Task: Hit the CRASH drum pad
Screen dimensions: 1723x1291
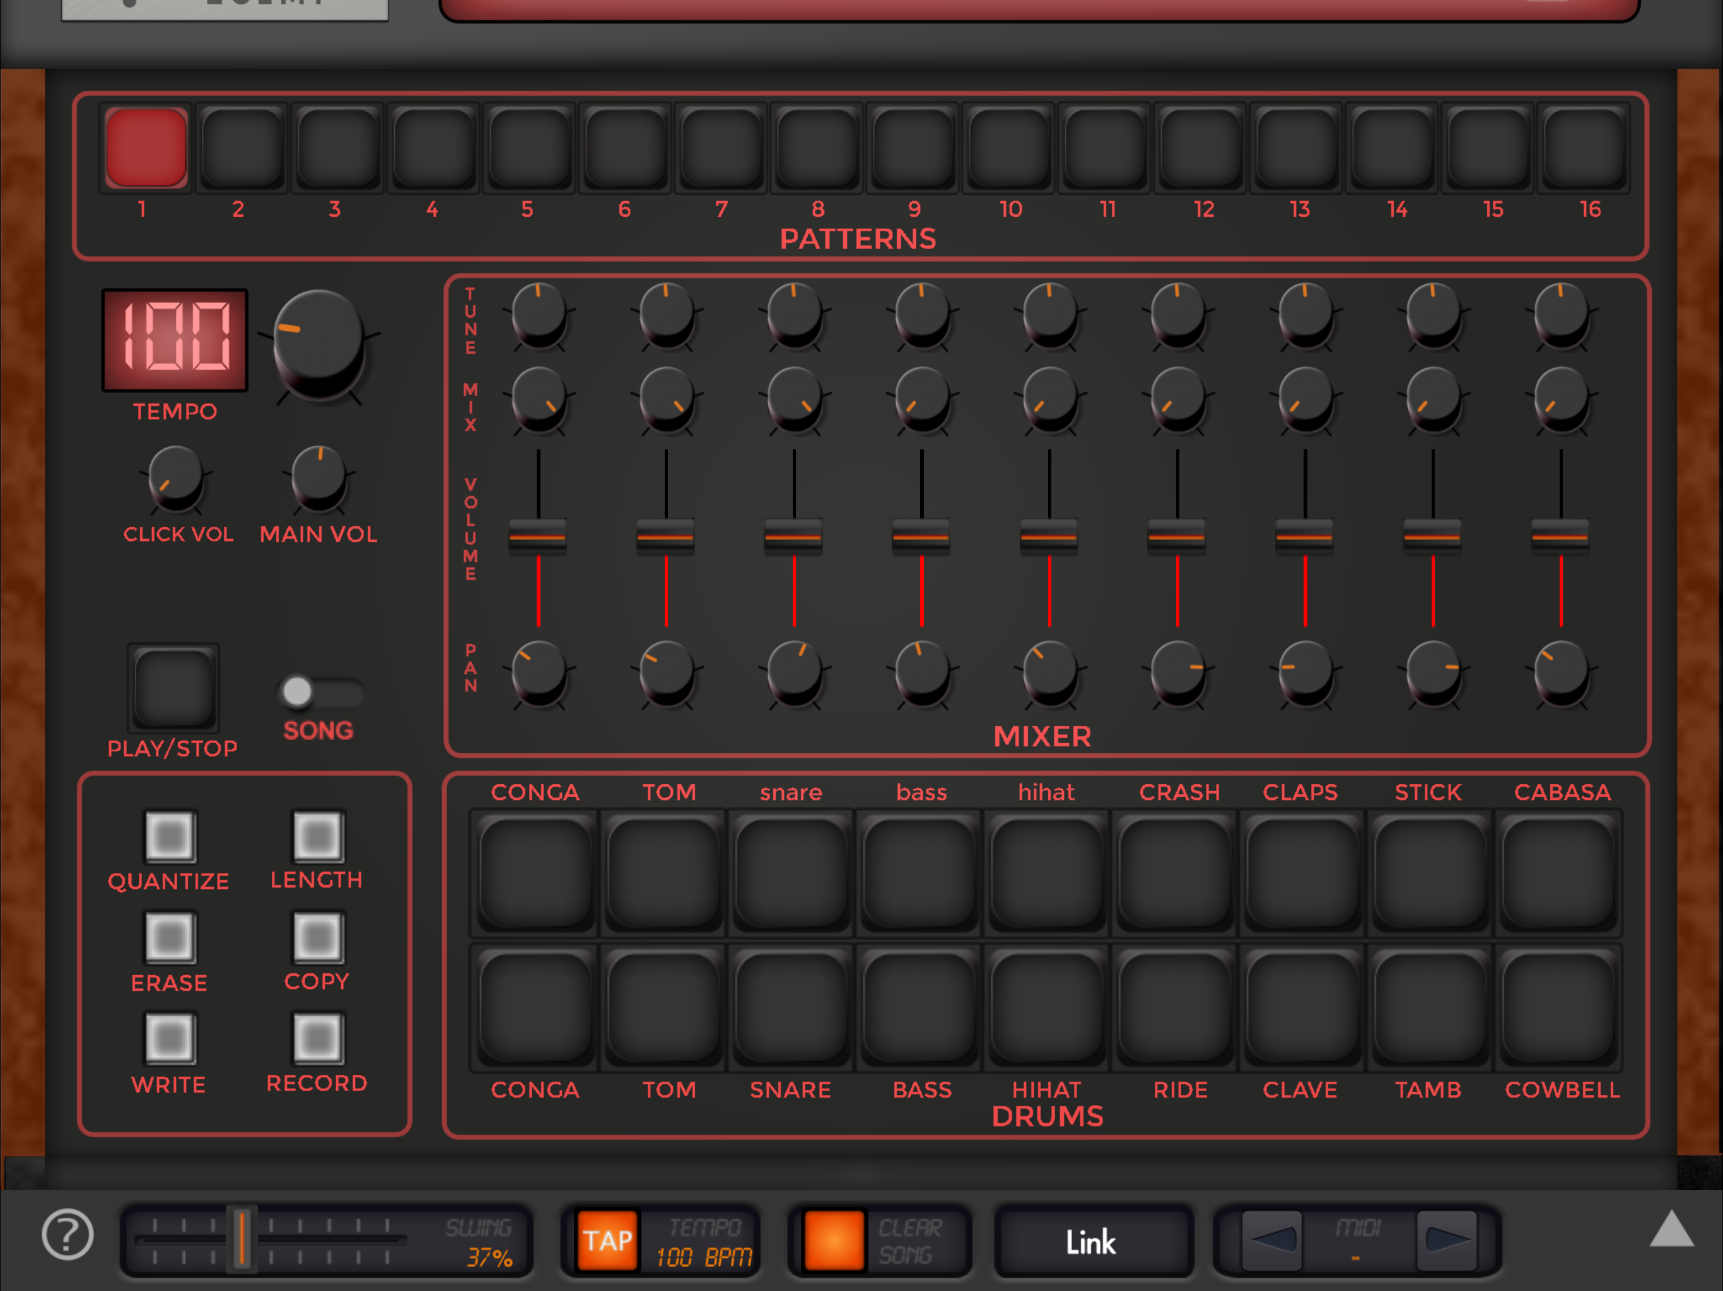Action: 1175,873
